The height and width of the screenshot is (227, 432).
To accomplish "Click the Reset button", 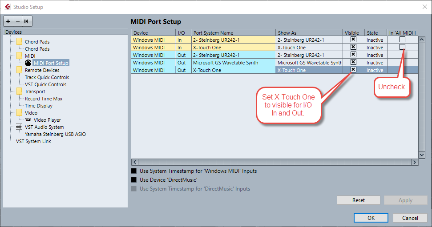I will [x=359, y=200].
